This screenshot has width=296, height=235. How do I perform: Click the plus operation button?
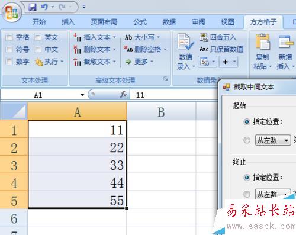(x=226, y=62)
